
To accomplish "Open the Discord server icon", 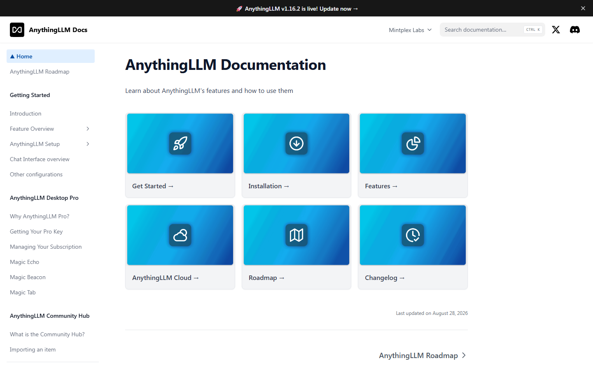I will (575, 30).
